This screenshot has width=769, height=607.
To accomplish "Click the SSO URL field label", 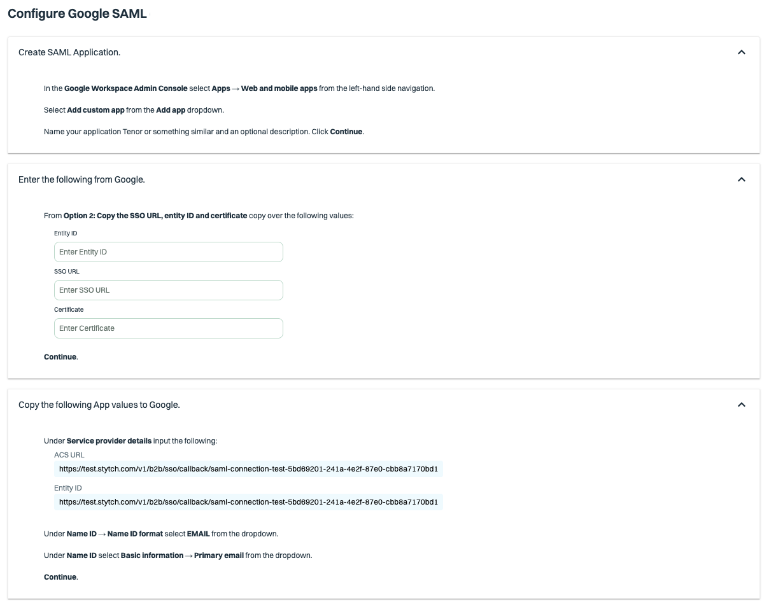I will click(x=67, y=272).
